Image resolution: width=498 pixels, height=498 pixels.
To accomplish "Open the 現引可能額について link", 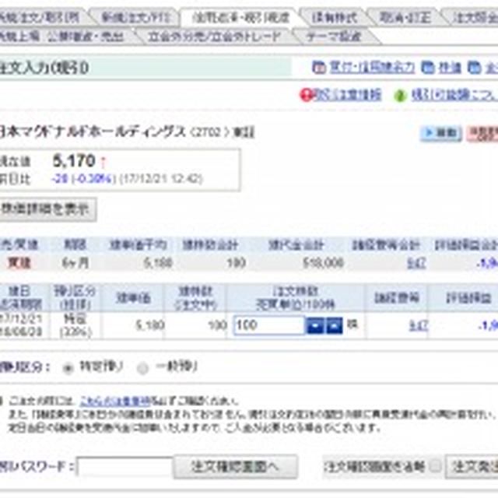I will [x=454, y=95].
